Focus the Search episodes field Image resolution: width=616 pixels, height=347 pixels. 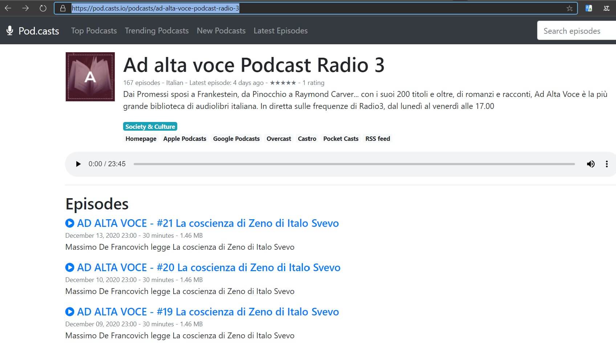click(x=576, y=31)
